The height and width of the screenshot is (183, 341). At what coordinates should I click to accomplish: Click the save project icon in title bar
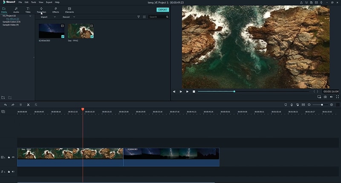(311, 3)
